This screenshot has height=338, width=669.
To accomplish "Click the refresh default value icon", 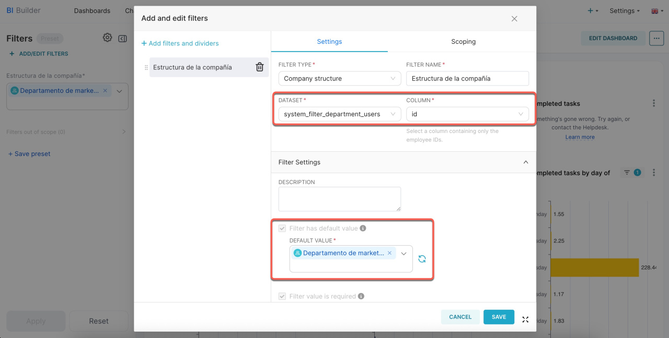I will (x=422, y=259).
